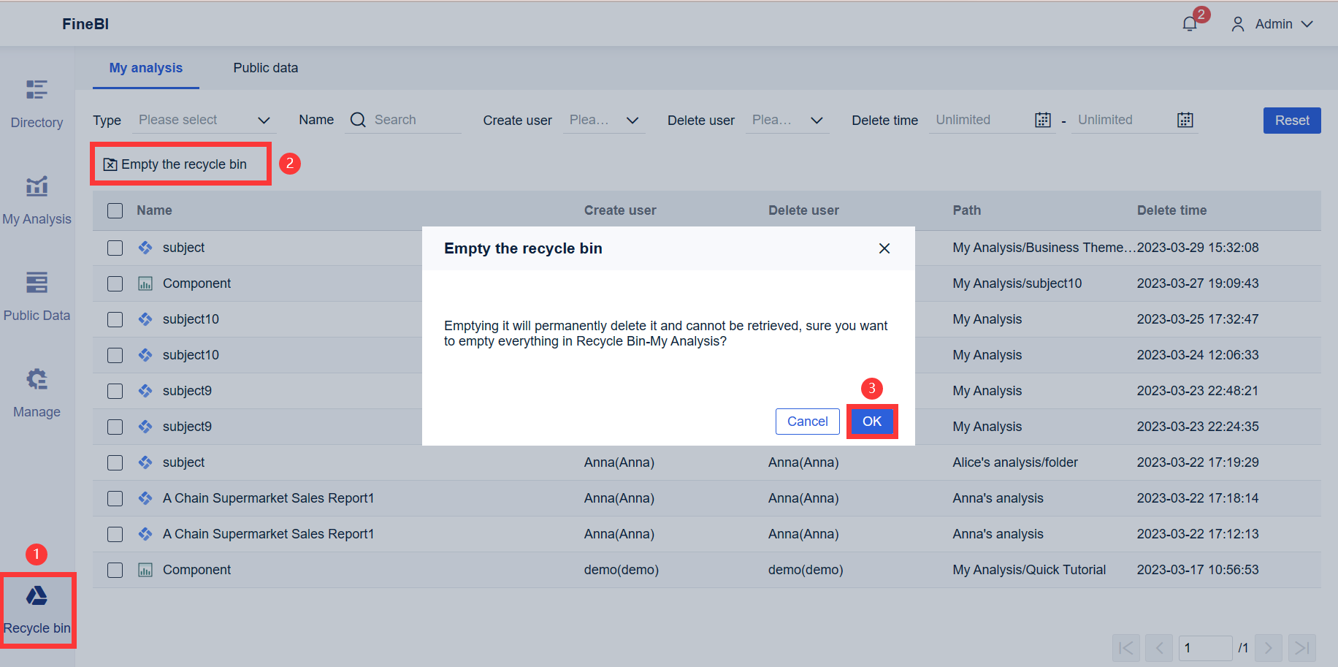
Task: Click the Reset filters button
Action: (1291, 120)
